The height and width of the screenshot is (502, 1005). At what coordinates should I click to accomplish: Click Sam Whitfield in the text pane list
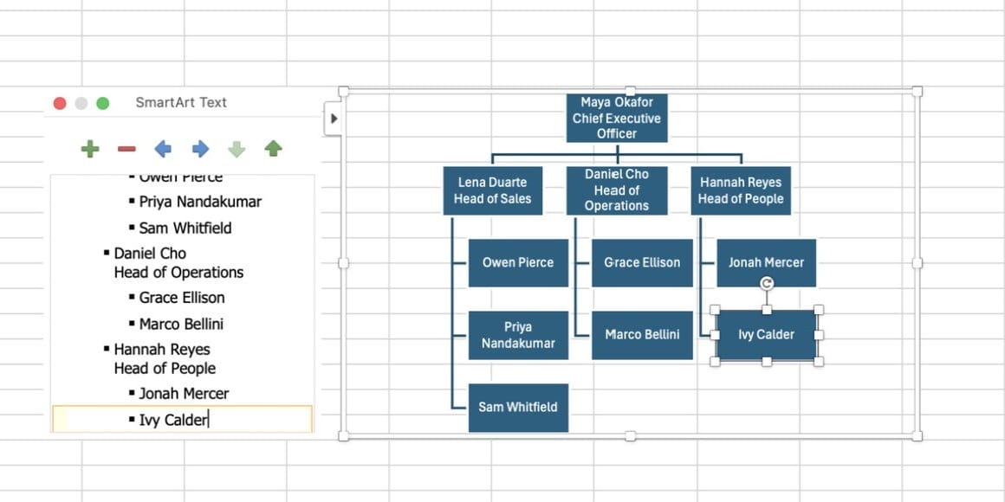[185, 228]
